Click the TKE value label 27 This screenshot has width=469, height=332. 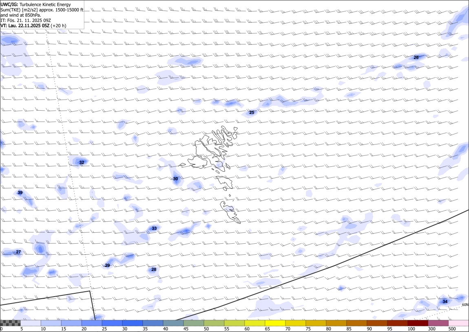18,252
